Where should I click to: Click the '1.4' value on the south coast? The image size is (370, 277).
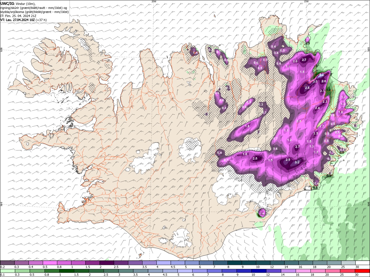pos(262,213)
